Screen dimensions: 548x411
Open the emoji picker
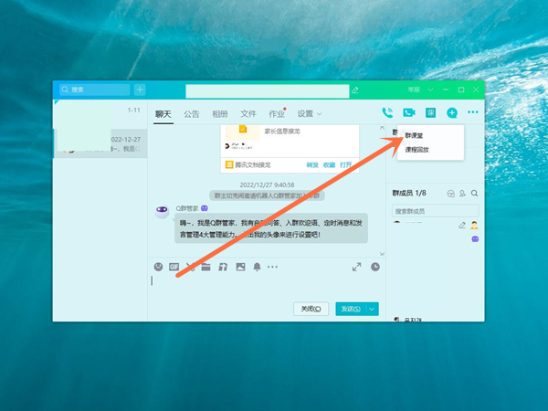coord(158,267)
